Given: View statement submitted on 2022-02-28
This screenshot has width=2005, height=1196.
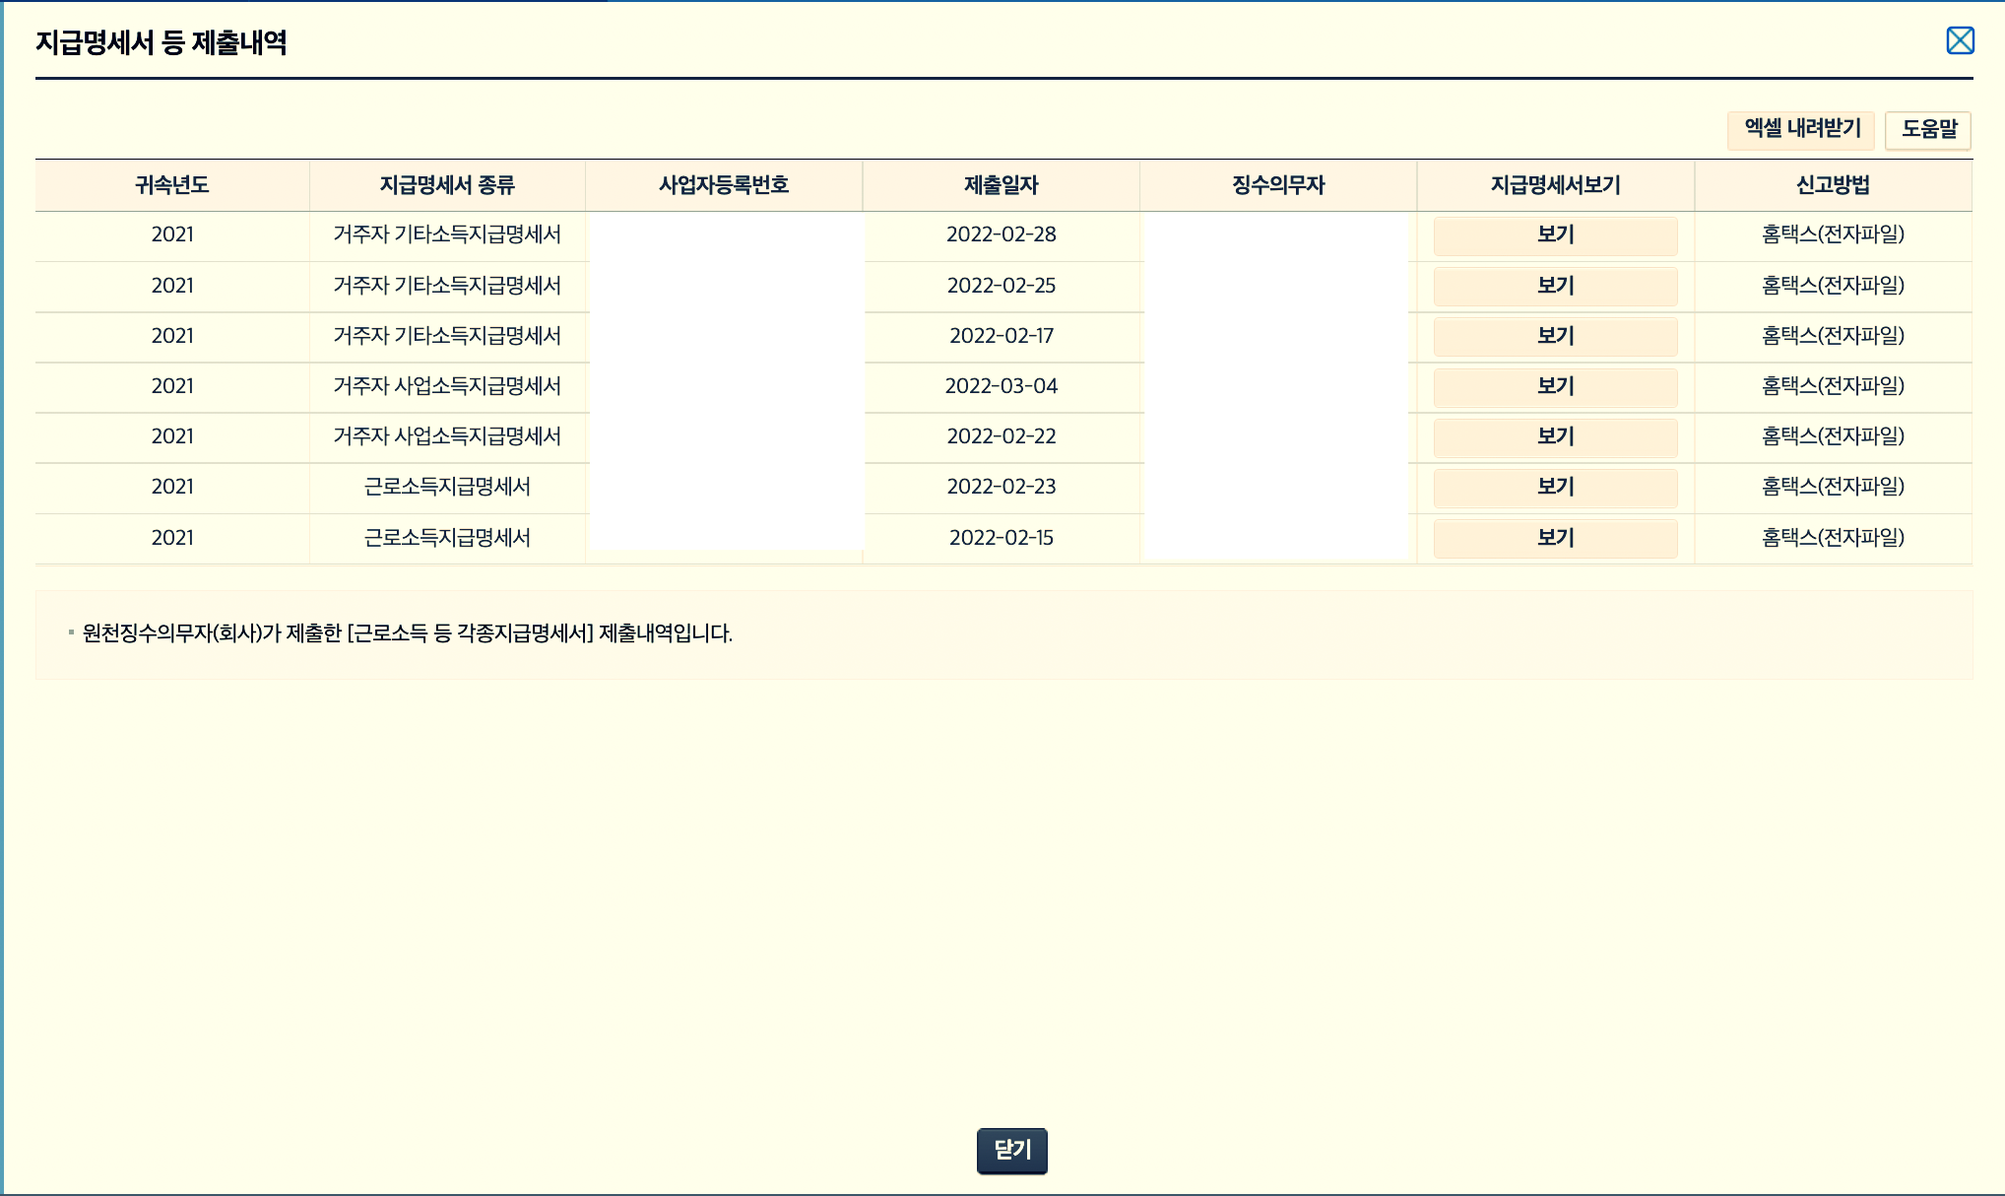Looking at the screenshot, I should (1555, 235).
